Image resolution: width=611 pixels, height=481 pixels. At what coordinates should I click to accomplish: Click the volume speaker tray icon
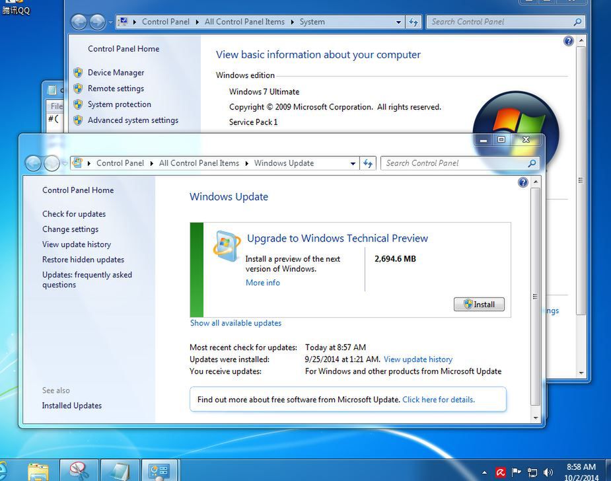point(548,473)
